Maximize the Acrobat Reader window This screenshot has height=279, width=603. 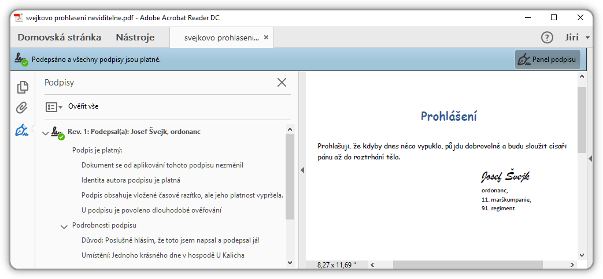tap(554, 18)
